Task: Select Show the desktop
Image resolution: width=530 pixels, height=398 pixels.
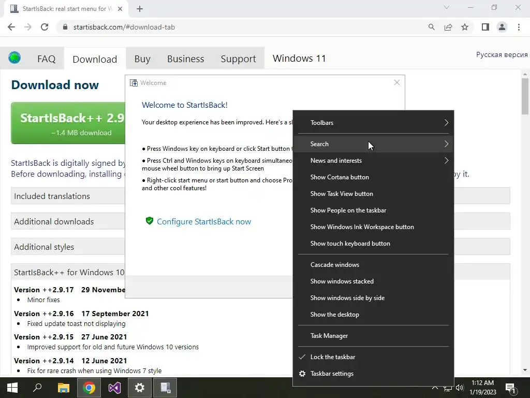Action: coord(374,315)
